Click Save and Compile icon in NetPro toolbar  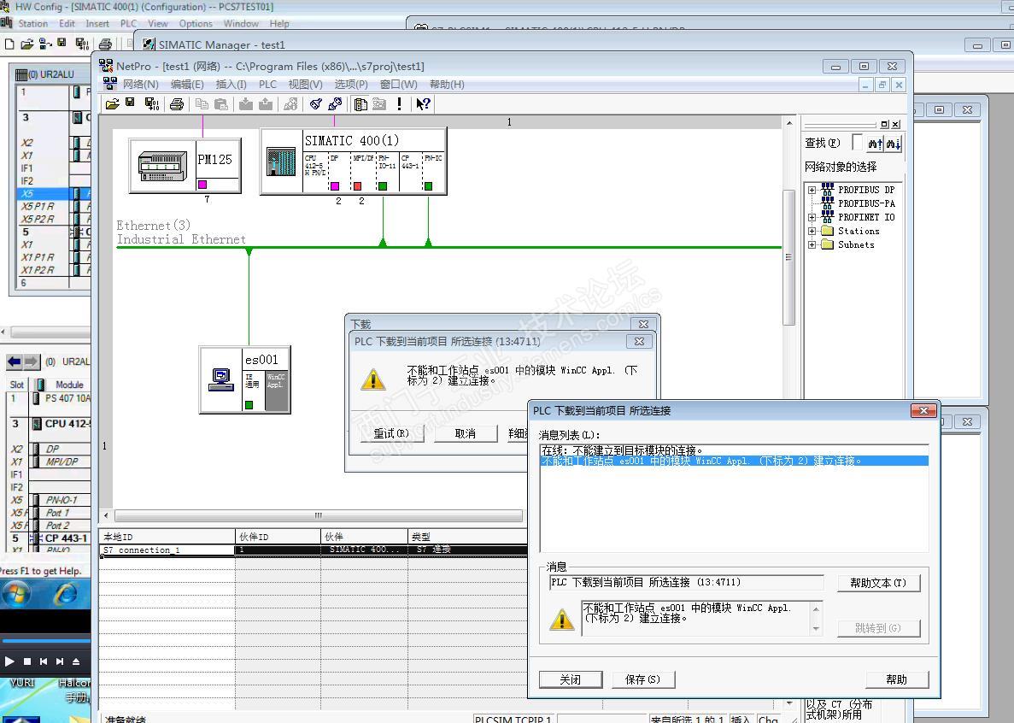(153, 104)
